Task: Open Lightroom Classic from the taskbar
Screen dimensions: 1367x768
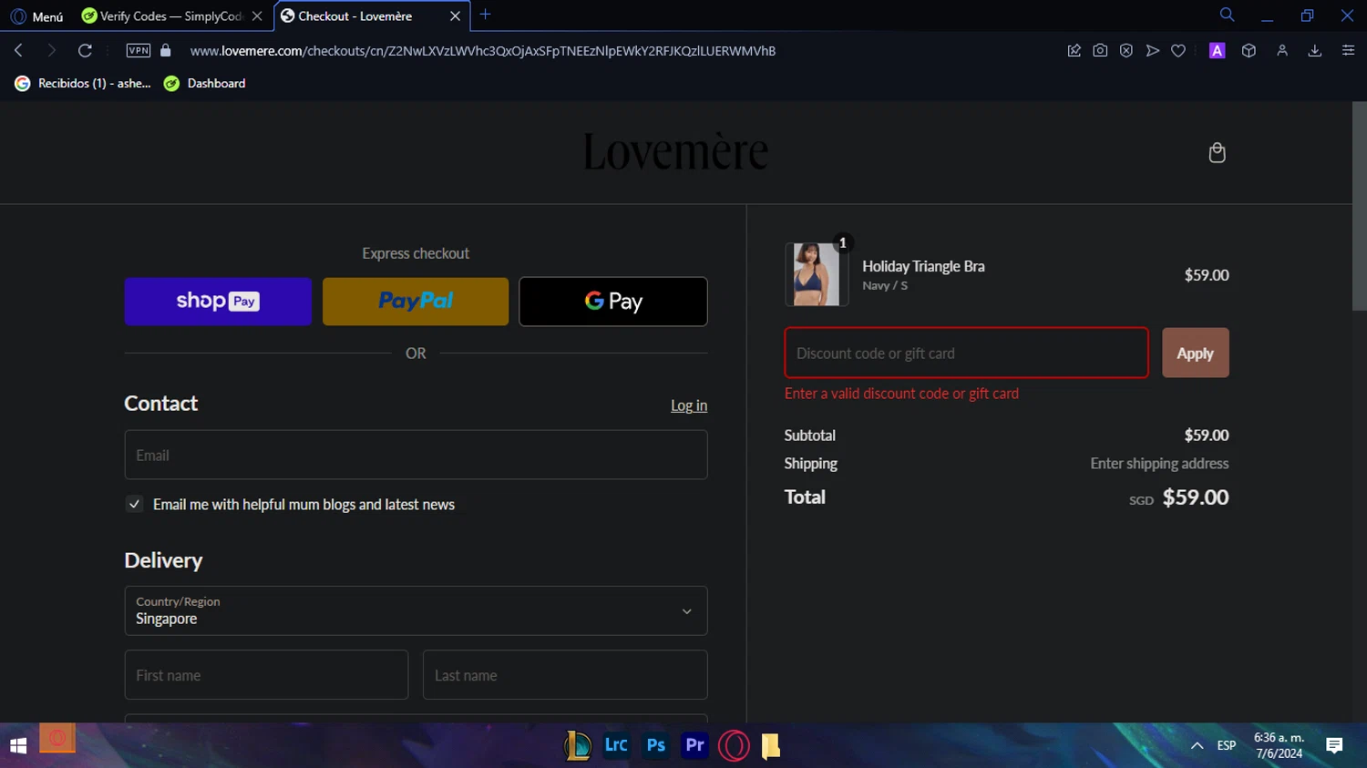Action: click(616, 745)
